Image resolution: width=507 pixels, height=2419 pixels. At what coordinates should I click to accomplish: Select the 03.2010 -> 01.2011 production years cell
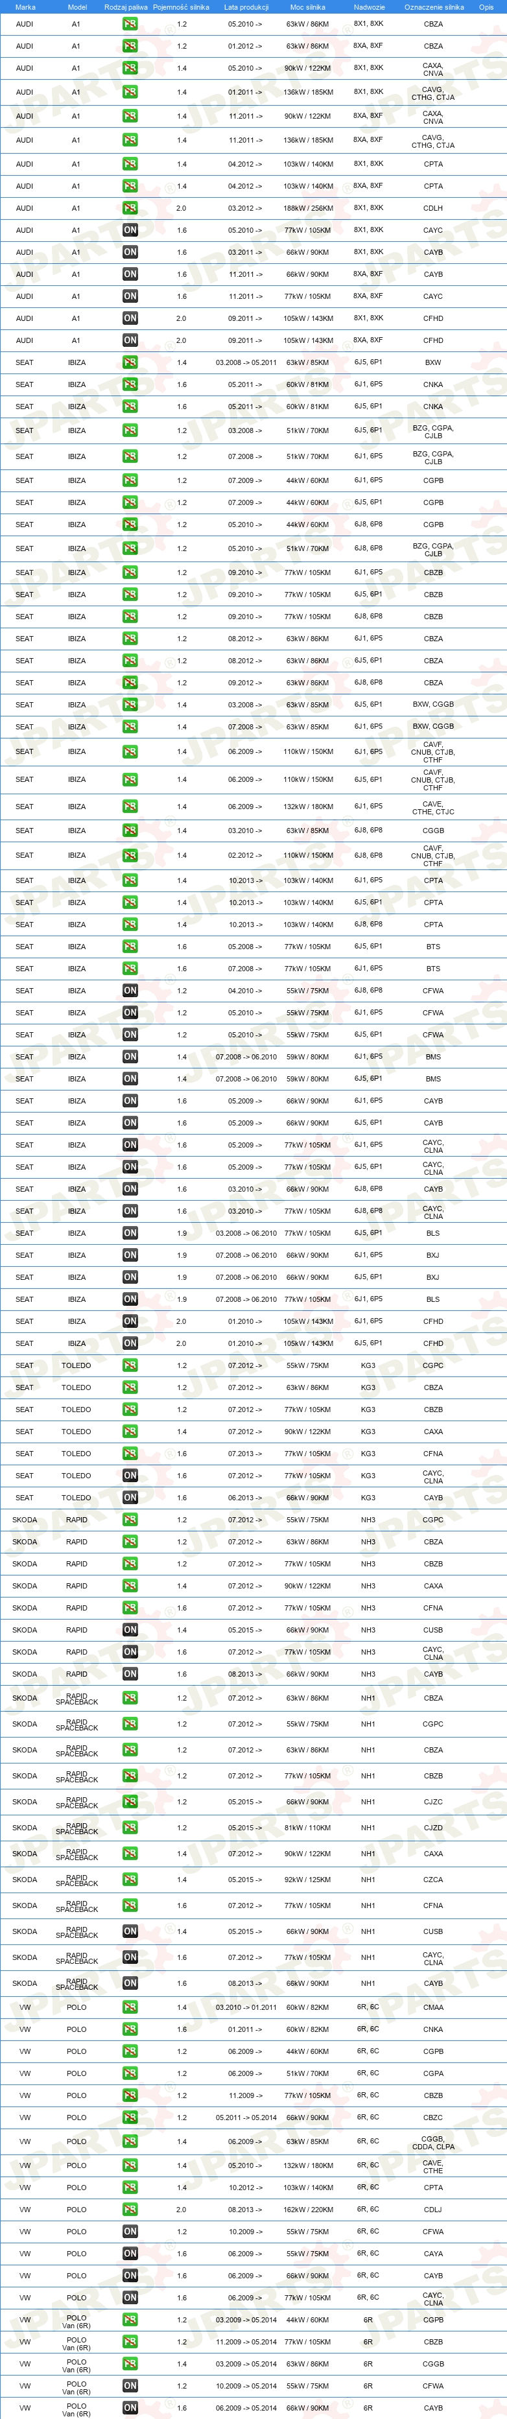[x=246, y=2008]
